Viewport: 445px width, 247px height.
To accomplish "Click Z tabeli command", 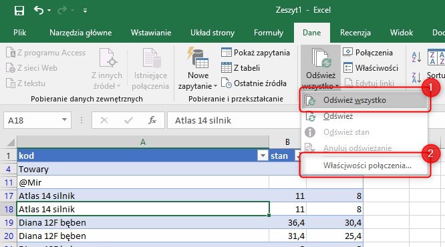I will (x=241, y=68).
